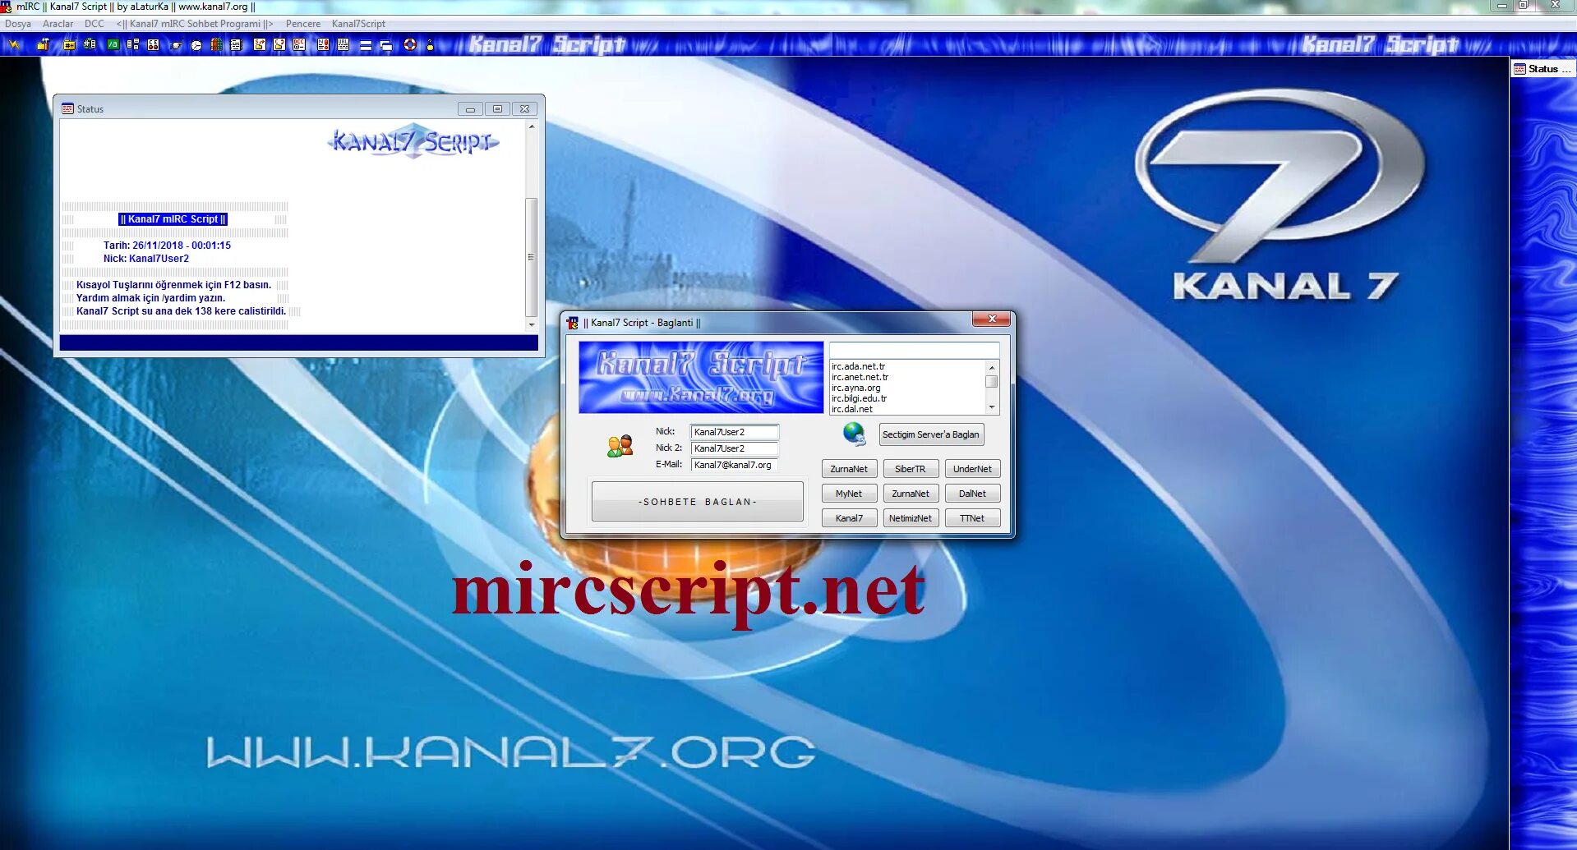The width and height of the screenshot is (1577, 850).
Task: Click the CE toolbar icon with red dots
Action: pyautogui.click(x=153, y=44)
